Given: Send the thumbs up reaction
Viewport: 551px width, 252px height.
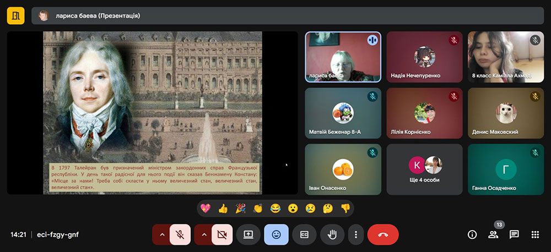Looking at the screenshot, I should coord(223,209).
